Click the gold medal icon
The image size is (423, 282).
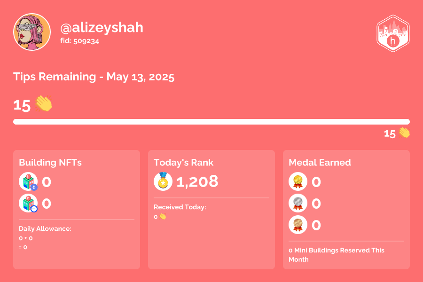click(x=298, y=181)
